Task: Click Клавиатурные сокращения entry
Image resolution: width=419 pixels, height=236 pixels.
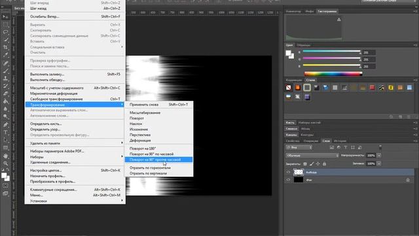Action: 75,189
